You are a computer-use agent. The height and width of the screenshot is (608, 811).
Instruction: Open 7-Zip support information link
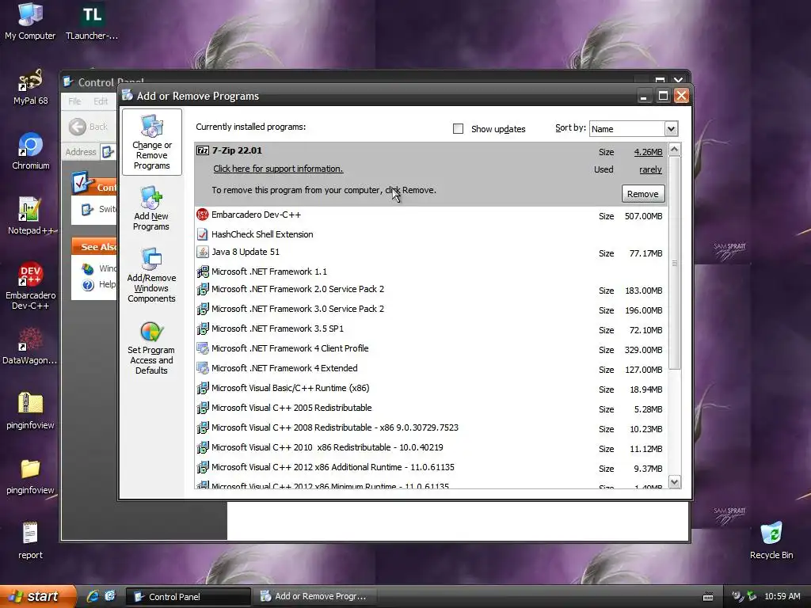pos(278,169)
